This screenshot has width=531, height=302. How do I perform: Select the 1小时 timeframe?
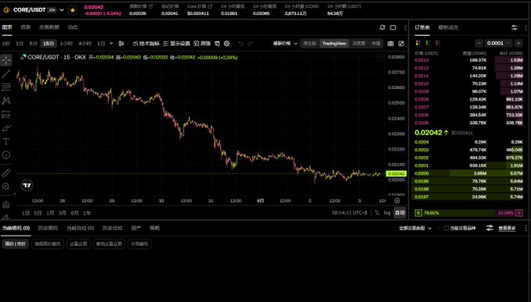coord(66,44)
